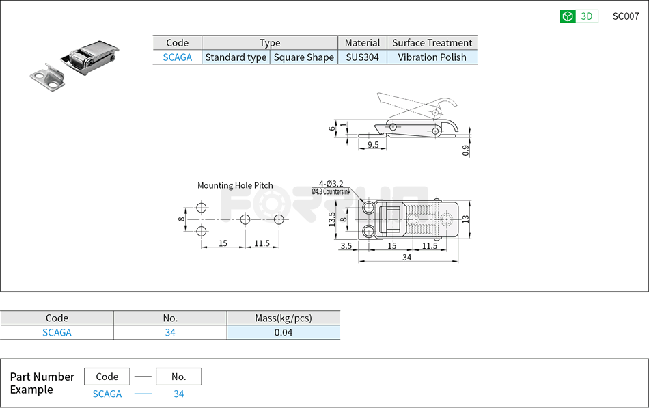Click the Code box in Part Number Example

[x=107, y=377]
